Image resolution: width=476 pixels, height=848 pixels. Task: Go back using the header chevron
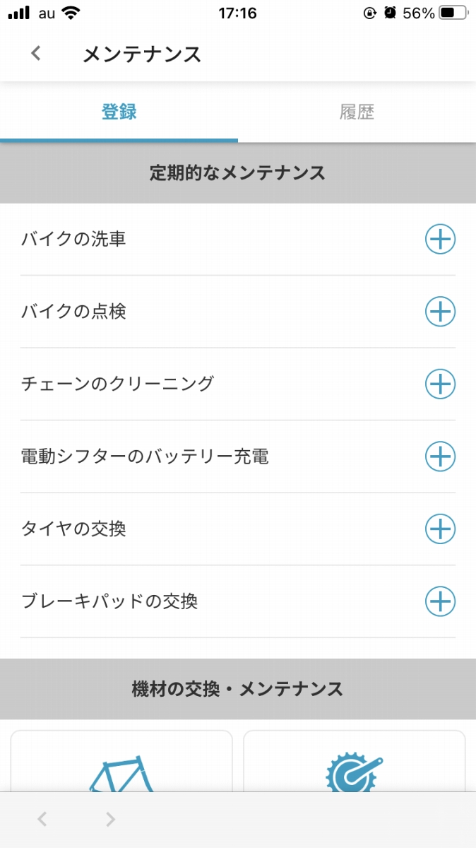coord(36,54)
